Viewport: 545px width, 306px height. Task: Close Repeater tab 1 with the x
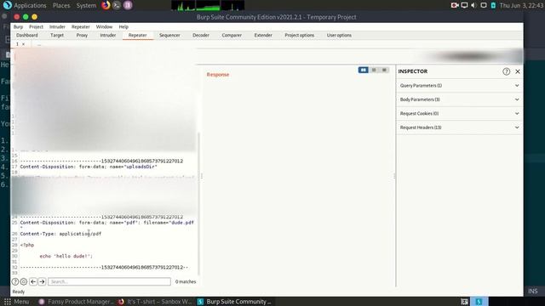pos(23,44)
